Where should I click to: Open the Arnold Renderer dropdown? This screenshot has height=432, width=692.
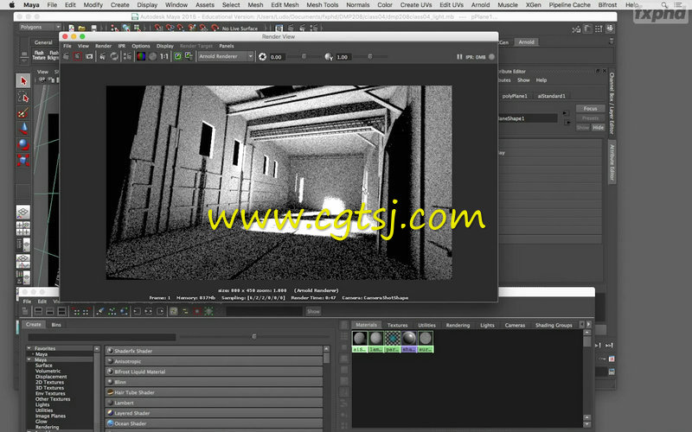pos(226,56)
